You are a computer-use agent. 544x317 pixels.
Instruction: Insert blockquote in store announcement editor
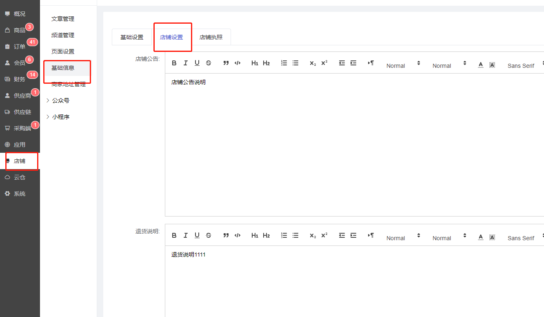(226, 63)
